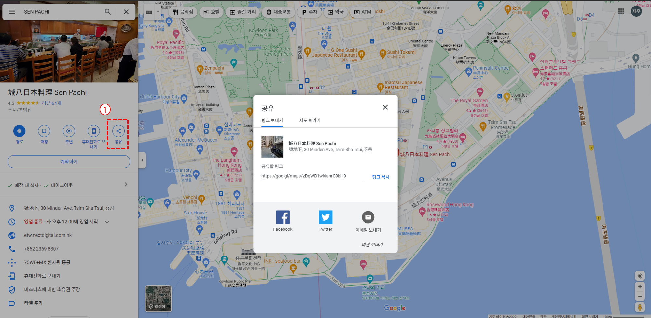Click the 이메일 보내기 email icon
This screenshot has width=651, height=318.
click(x=368, y=217)
